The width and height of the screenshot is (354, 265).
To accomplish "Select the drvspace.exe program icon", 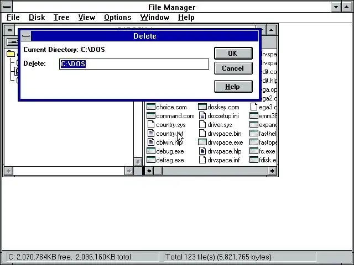I will 202,142.
